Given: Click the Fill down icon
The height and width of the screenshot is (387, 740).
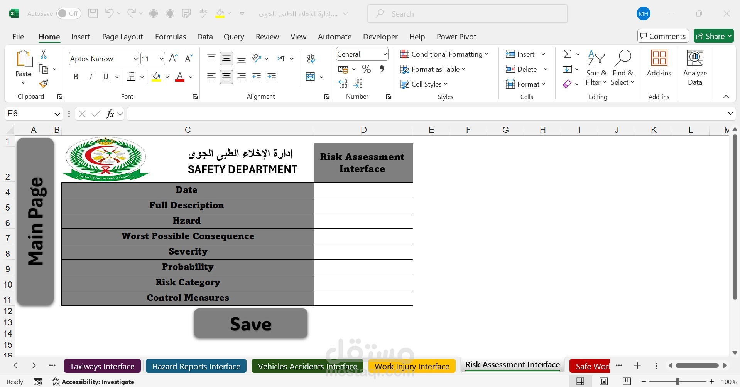Looking at the screenshot, I should click(567, 69).
